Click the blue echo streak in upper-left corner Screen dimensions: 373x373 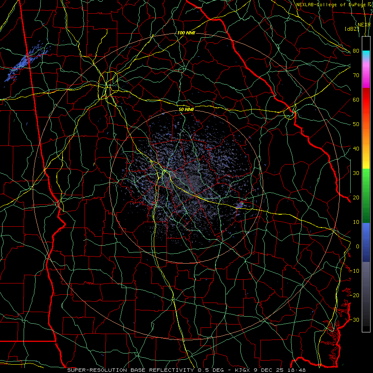(26, 61)
